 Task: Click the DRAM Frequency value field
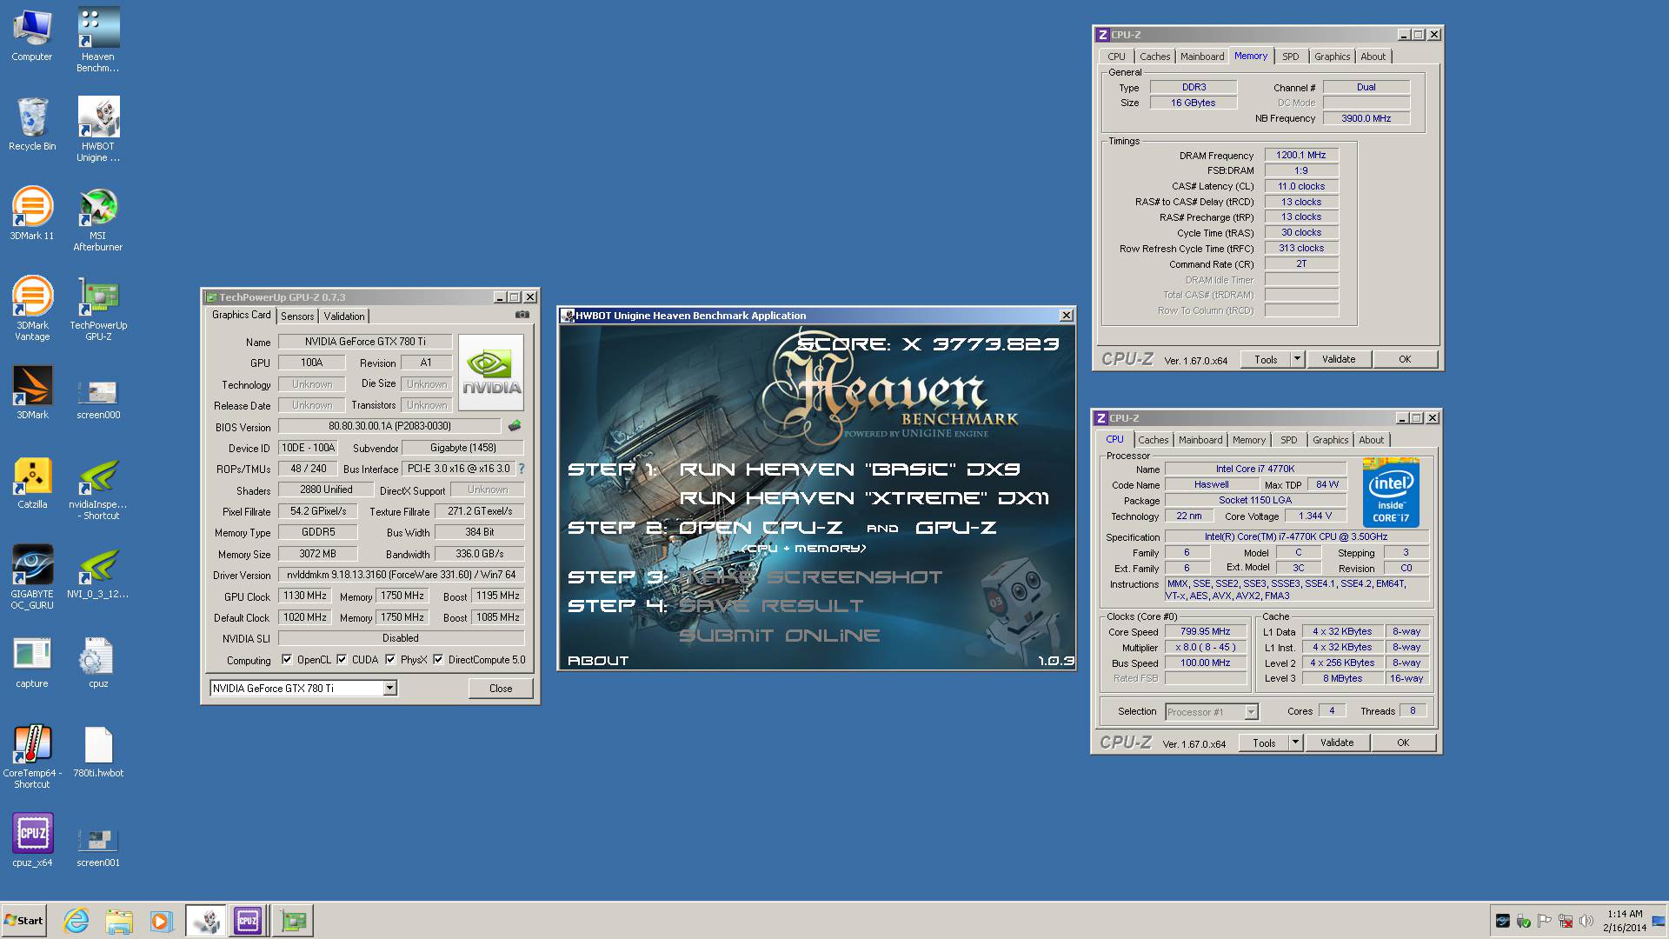pyautogui.click(x=1300, y=155)
